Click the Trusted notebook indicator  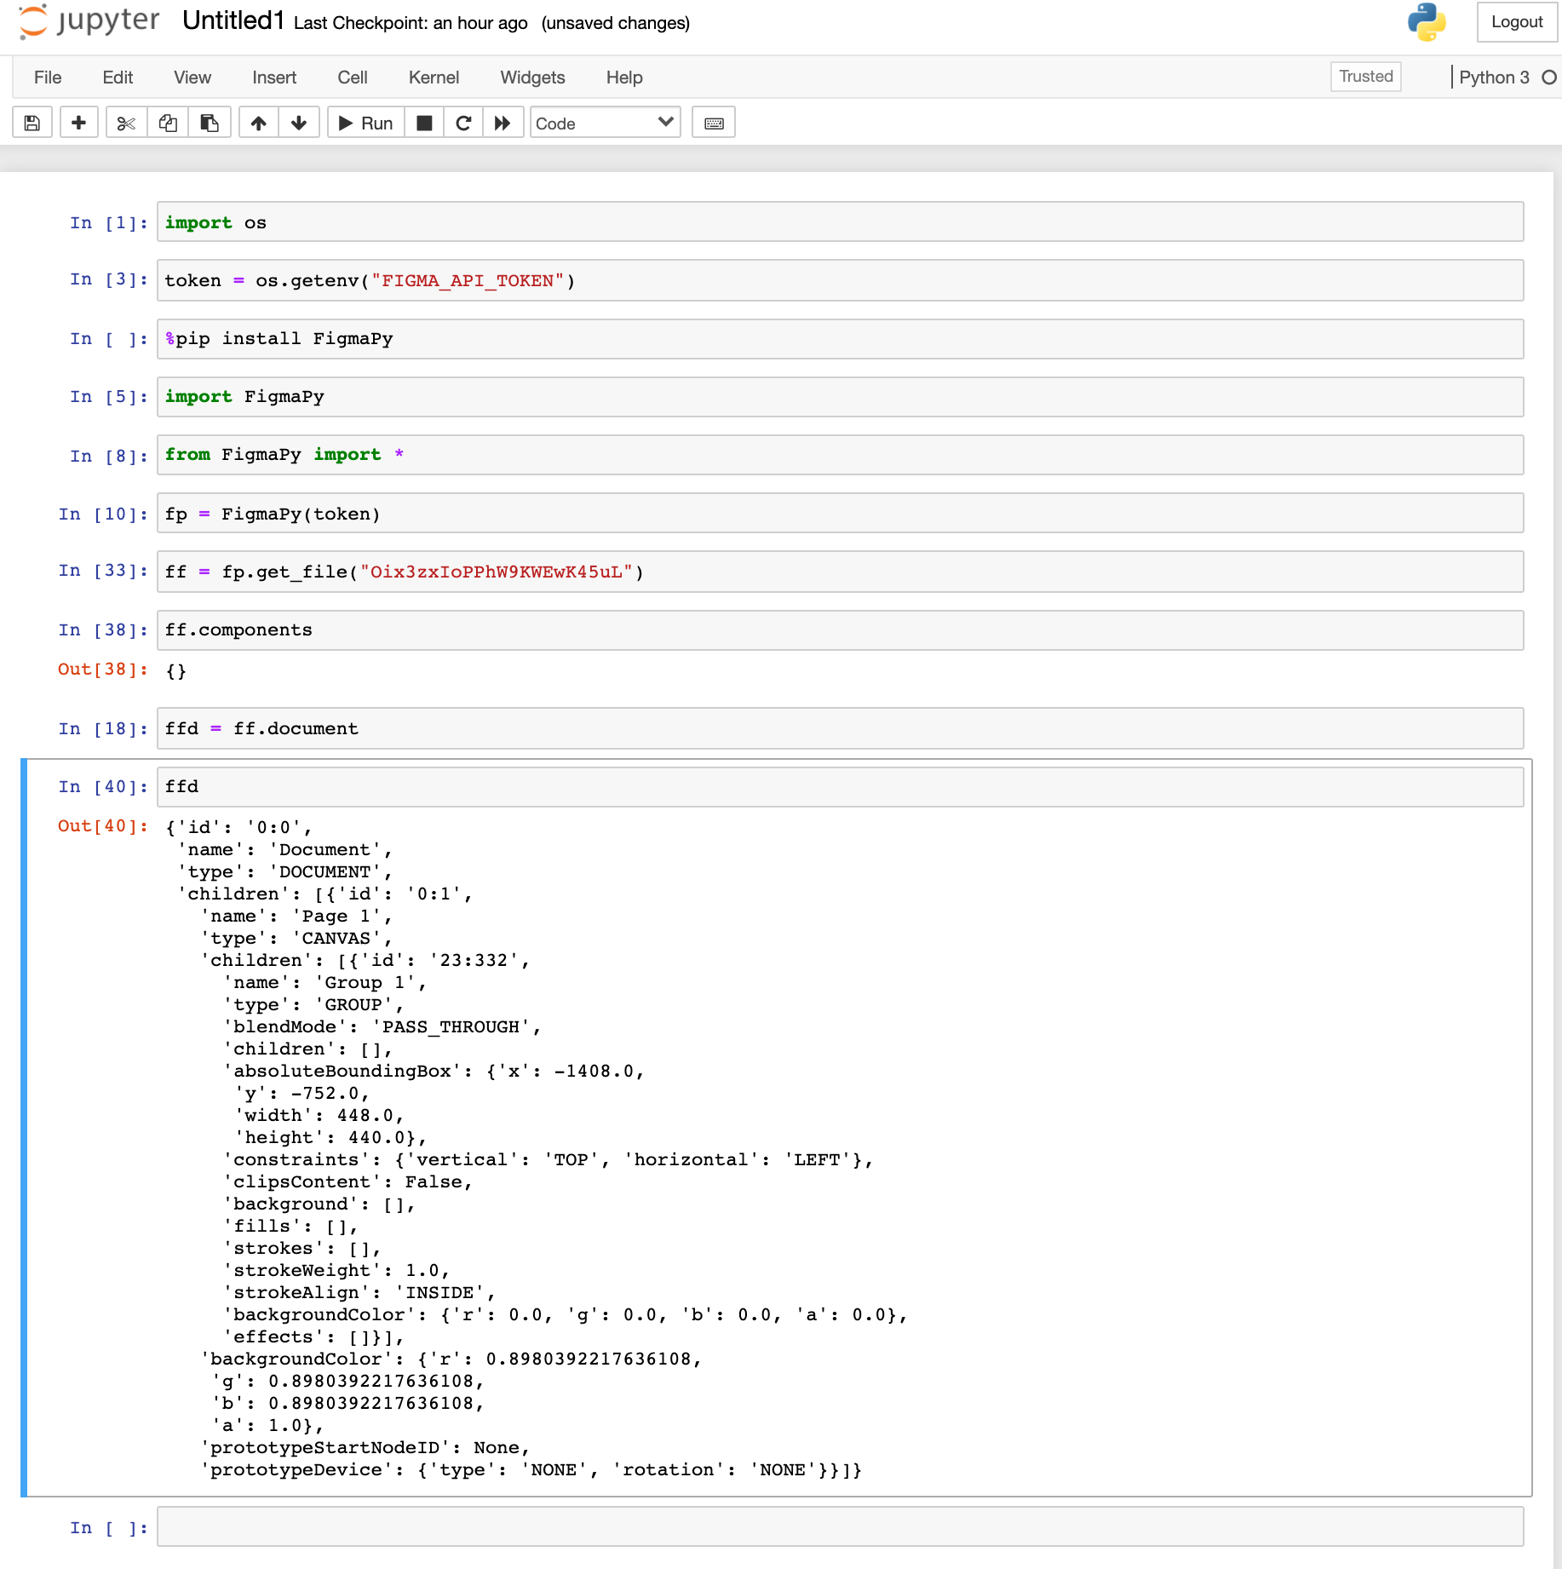click(x=1366, y=77)
